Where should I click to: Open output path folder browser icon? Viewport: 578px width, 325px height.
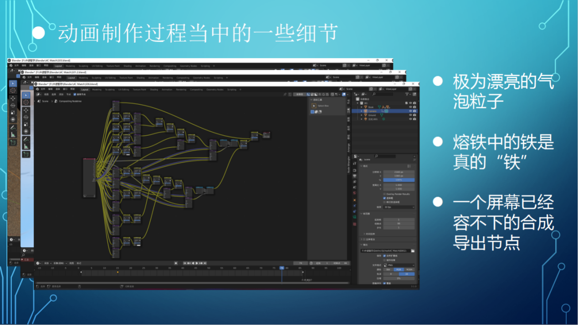pos(413,251)
